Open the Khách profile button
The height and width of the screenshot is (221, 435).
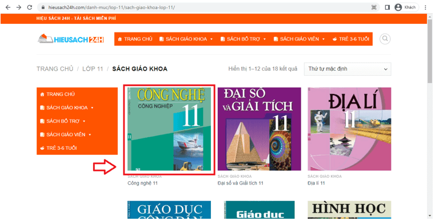[x=406, y=7]
